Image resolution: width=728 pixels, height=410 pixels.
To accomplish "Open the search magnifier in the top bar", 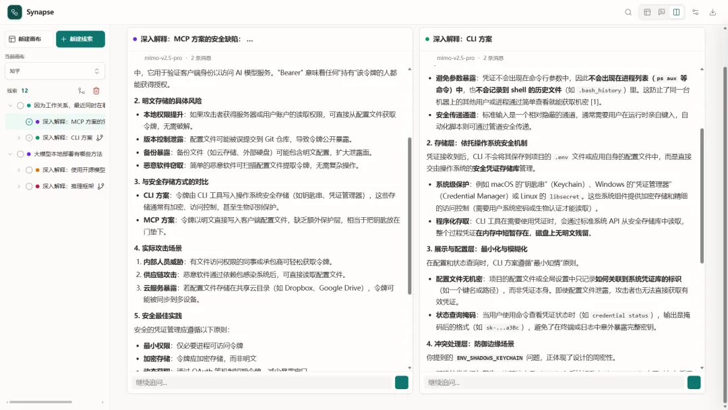I will 628,13.
